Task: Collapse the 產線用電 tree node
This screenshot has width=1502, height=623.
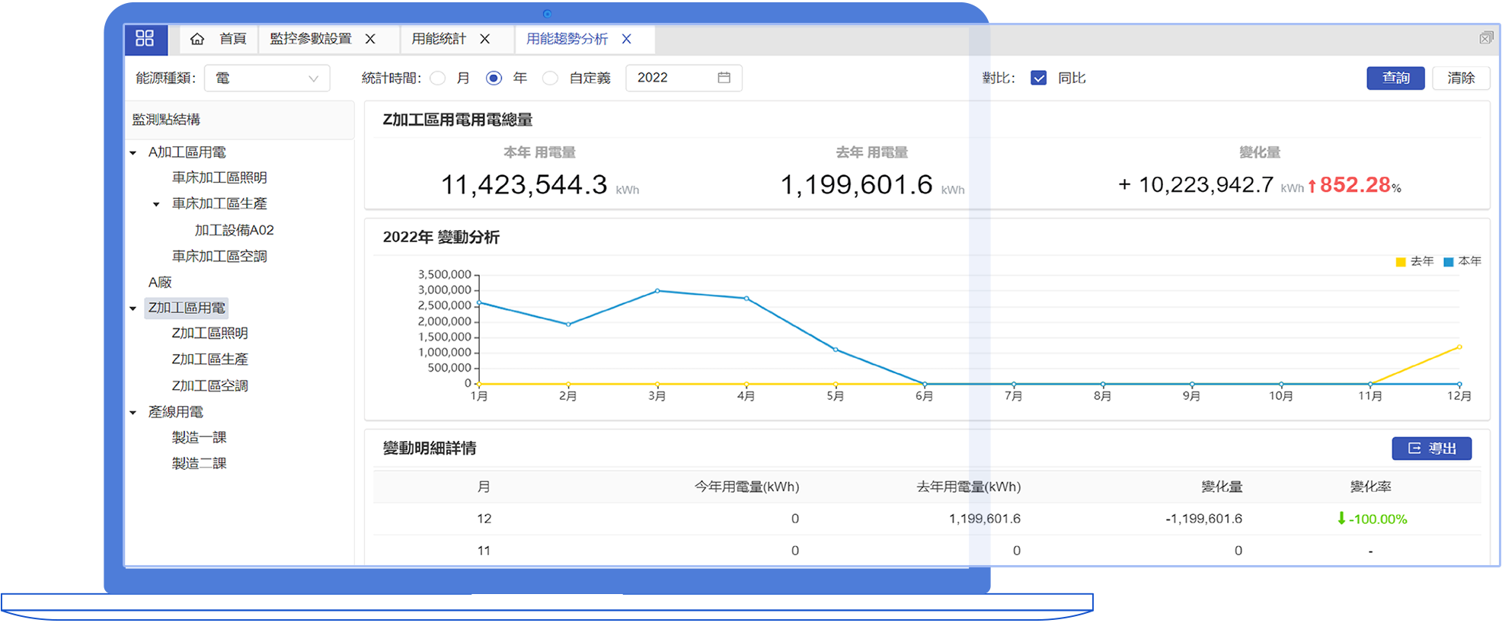Action: (x=133, y=413)
